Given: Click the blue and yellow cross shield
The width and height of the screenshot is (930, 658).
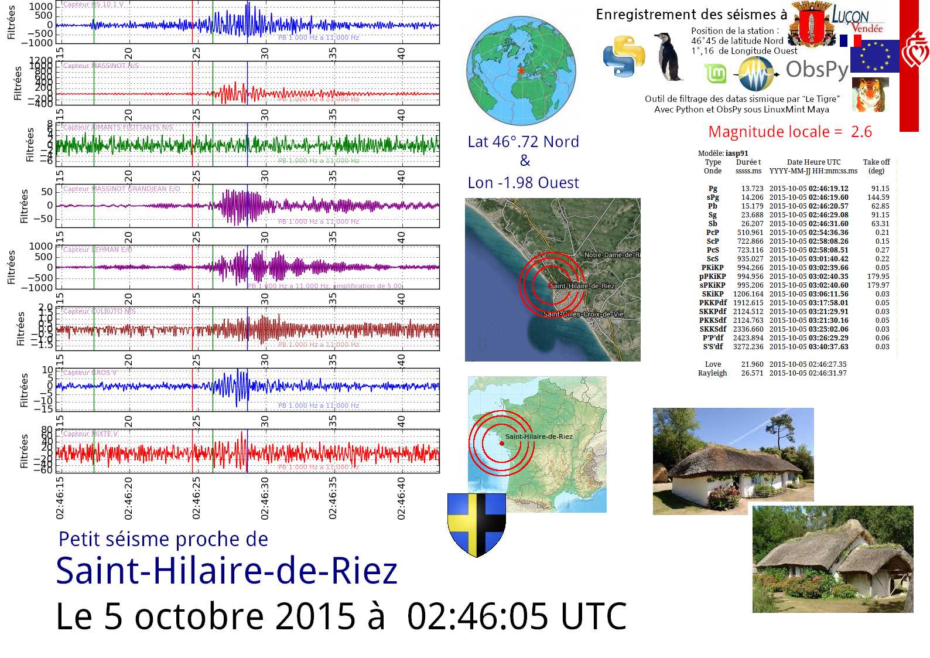Looking at the screenshot, I should [476, 524].
